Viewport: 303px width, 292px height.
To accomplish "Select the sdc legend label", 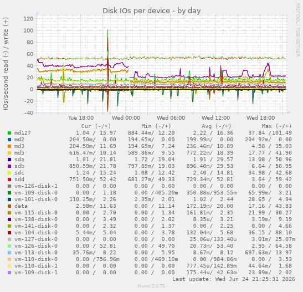I will coord(19,173).
